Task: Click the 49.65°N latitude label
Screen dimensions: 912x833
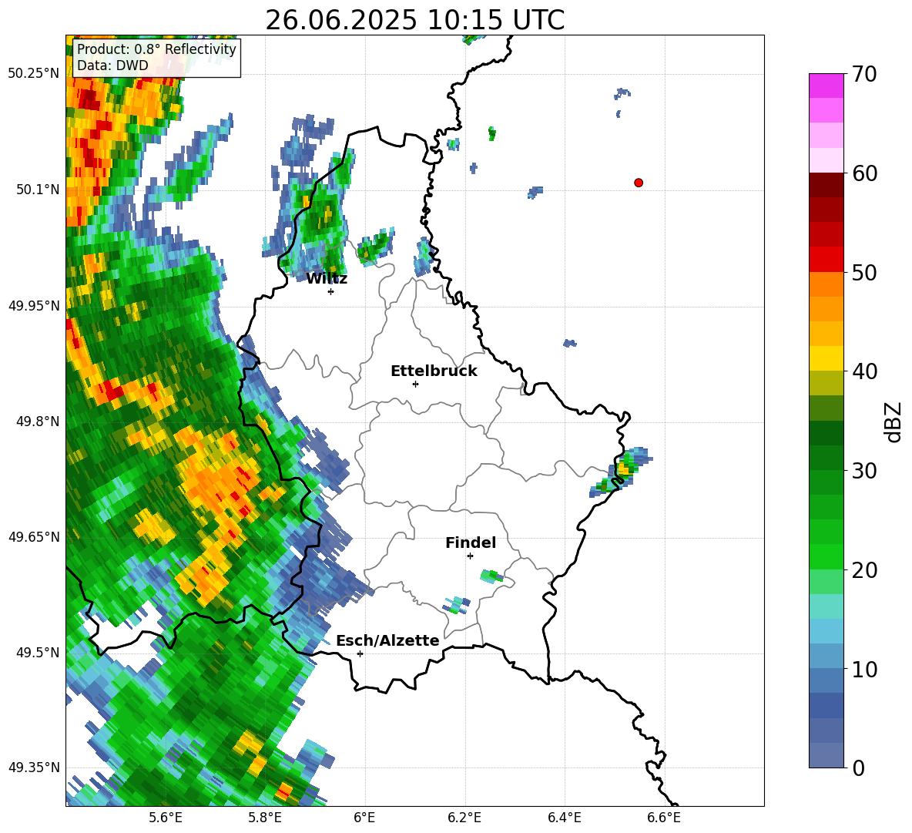Action: (34, 536)
